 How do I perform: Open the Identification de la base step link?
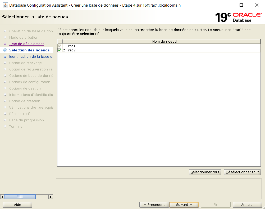31,56
